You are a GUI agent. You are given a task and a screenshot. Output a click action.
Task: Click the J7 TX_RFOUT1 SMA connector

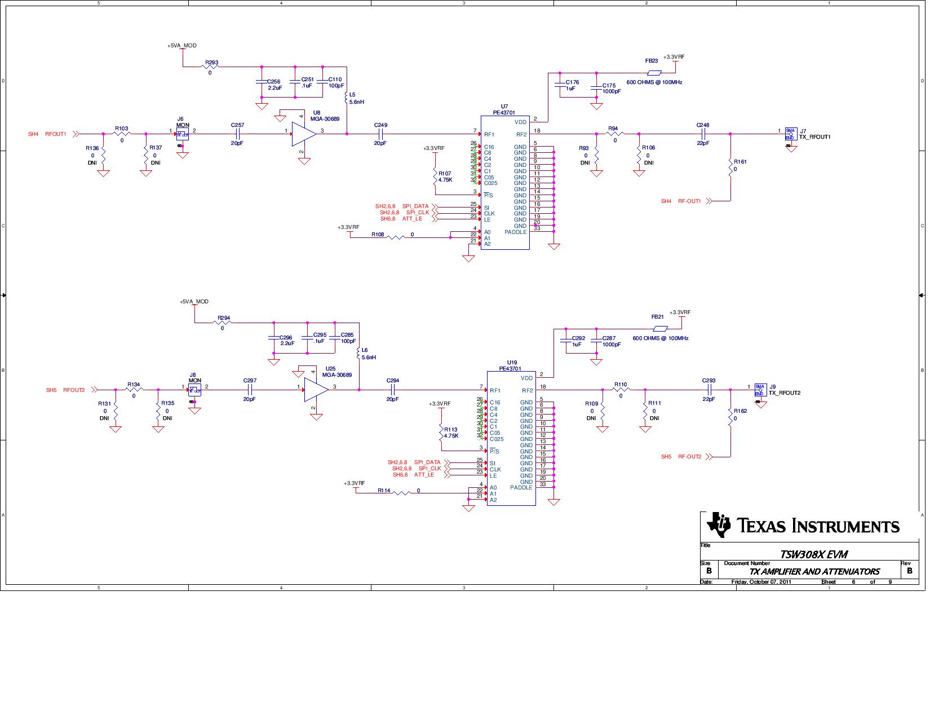(x=790, y=134)
